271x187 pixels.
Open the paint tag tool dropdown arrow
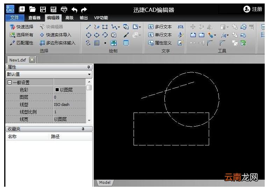click(215, 35)
